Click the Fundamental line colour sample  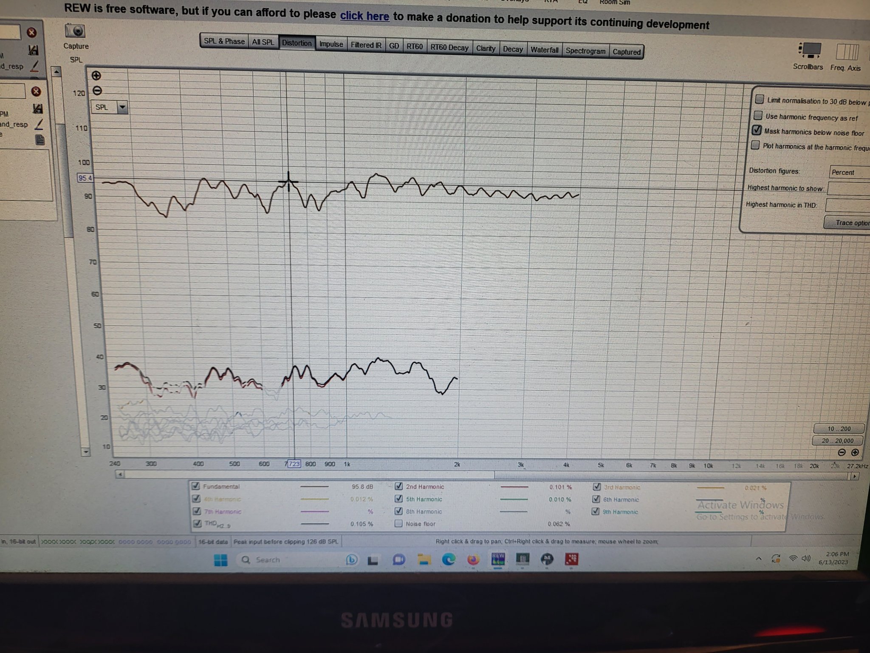pyautogui.click(x=314, y=486)
